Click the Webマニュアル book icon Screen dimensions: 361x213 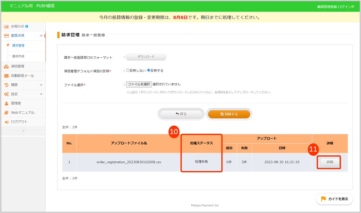(x=6, y=113)
